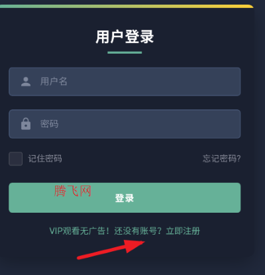Click the 密码 placeholder text
Image resolution: width=265 pixels, height=275 pixels.
[50, 124]
